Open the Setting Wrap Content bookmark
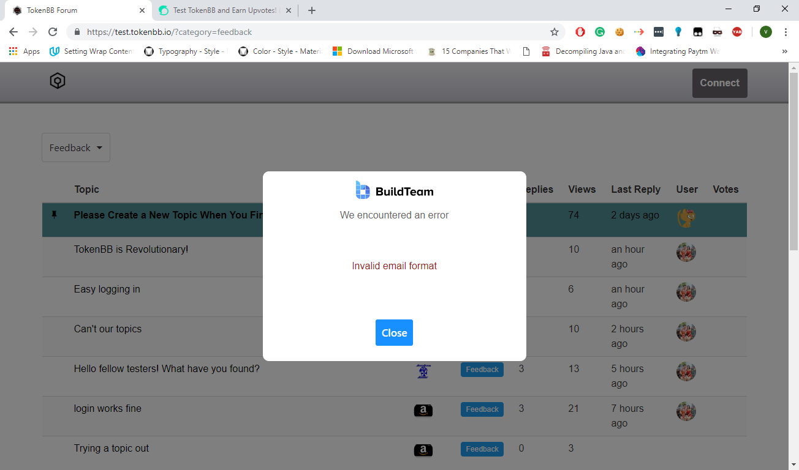The image size is (799, 470). click(x=91, y=51)
